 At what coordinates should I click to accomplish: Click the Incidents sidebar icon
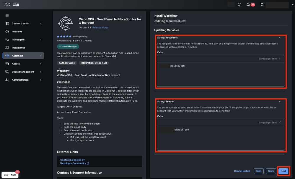7,32
